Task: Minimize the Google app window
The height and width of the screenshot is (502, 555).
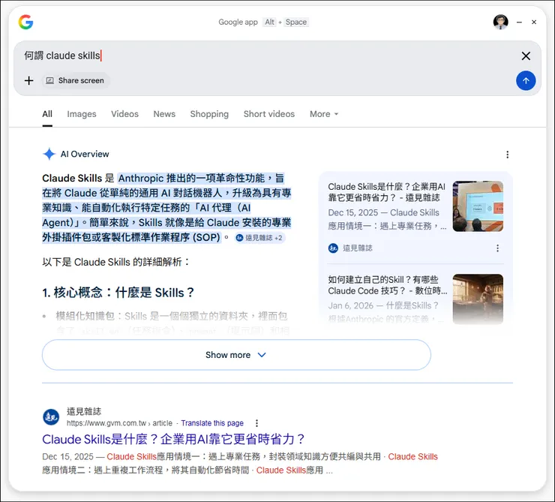Action: (x=519, y=22)
